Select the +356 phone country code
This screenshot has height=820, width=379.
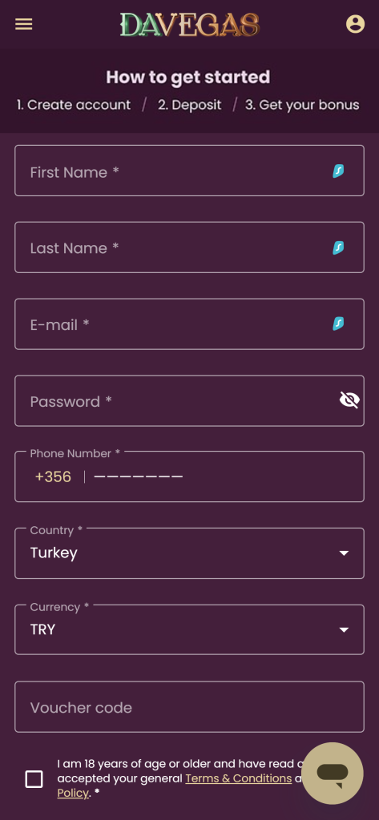[53, 477]
